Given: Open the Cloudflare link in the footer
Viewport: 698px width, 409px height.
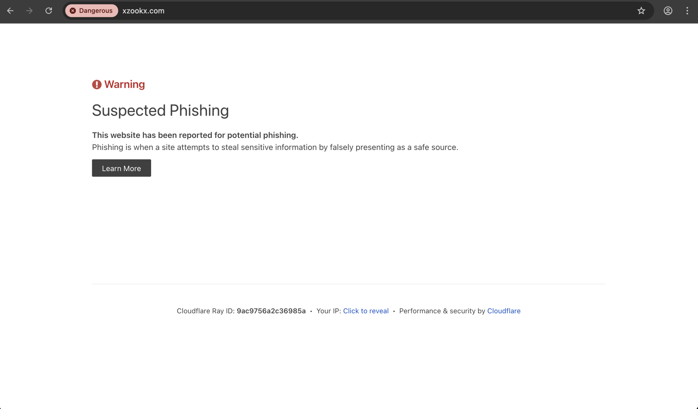Looking at the screenshot, I should (x=504, y=311).
